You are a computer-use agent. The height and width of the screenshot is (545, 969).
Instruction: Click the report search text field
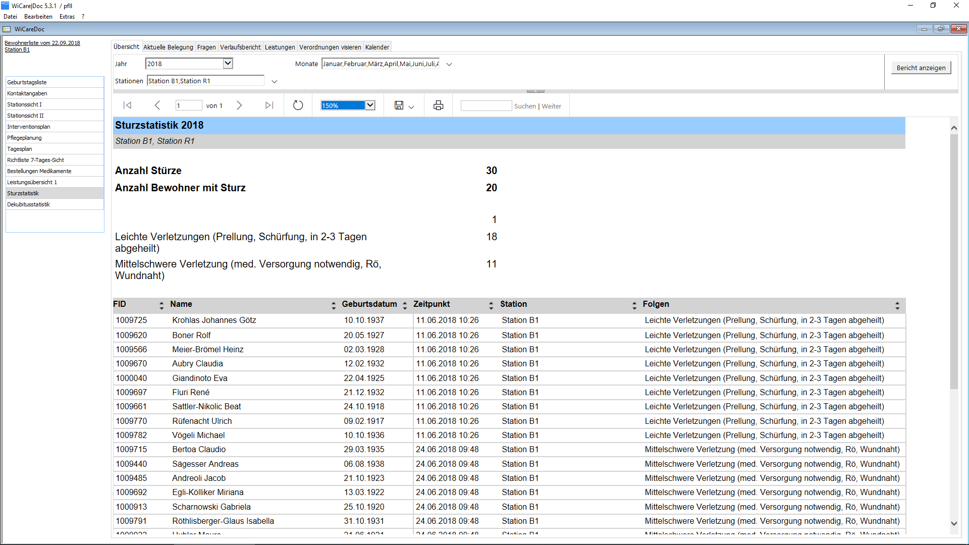486,105
